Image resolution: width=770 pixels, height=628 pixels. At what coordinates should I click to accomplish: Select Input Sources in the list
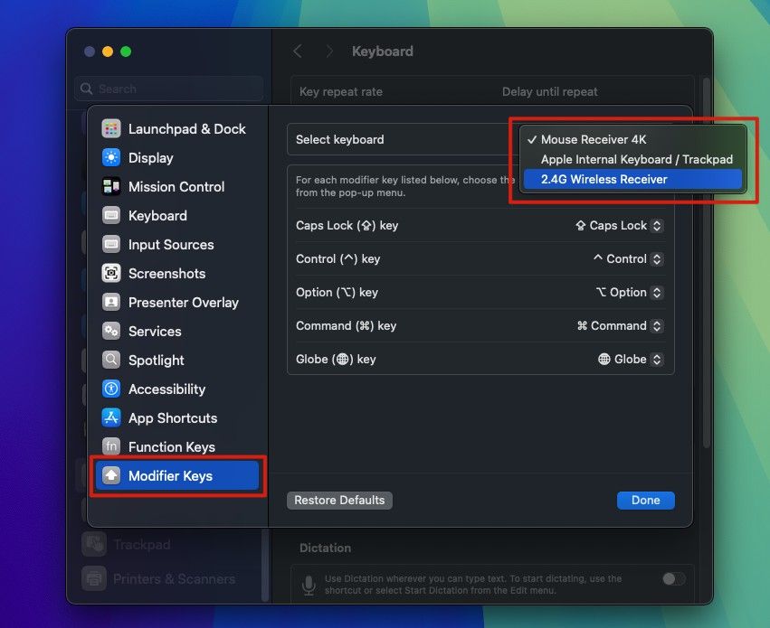[177, 245]
